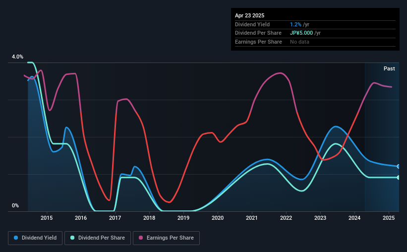Click the tooltip Dividend Yield row label
This screenshot has height=252, width=407.
252,24
